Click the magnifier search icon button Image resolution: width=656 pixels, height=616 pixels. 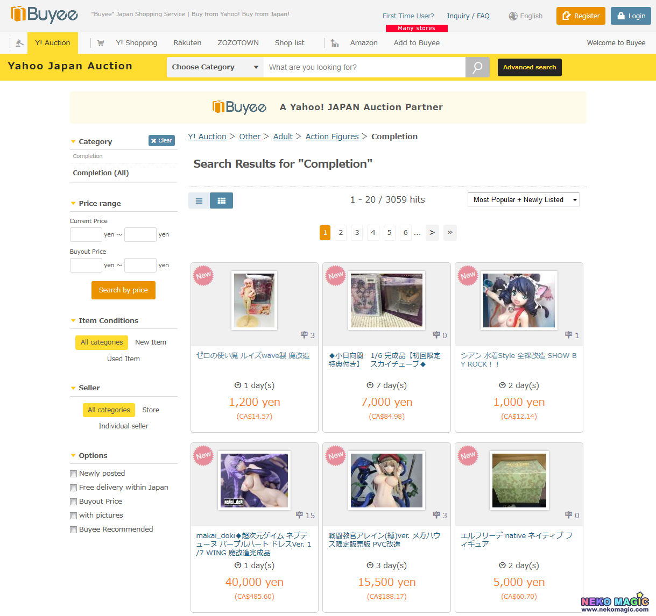[477, 67]
